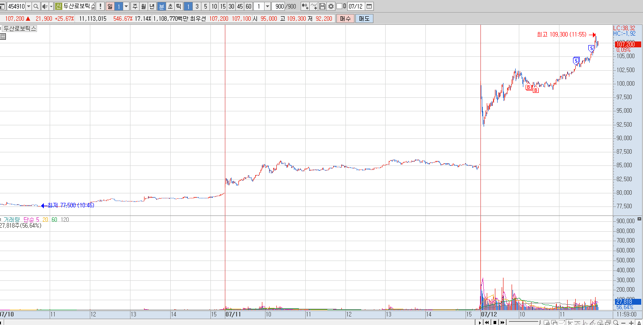Select the 45-minute interval
The image size is (643, 325).
(240, 6)
